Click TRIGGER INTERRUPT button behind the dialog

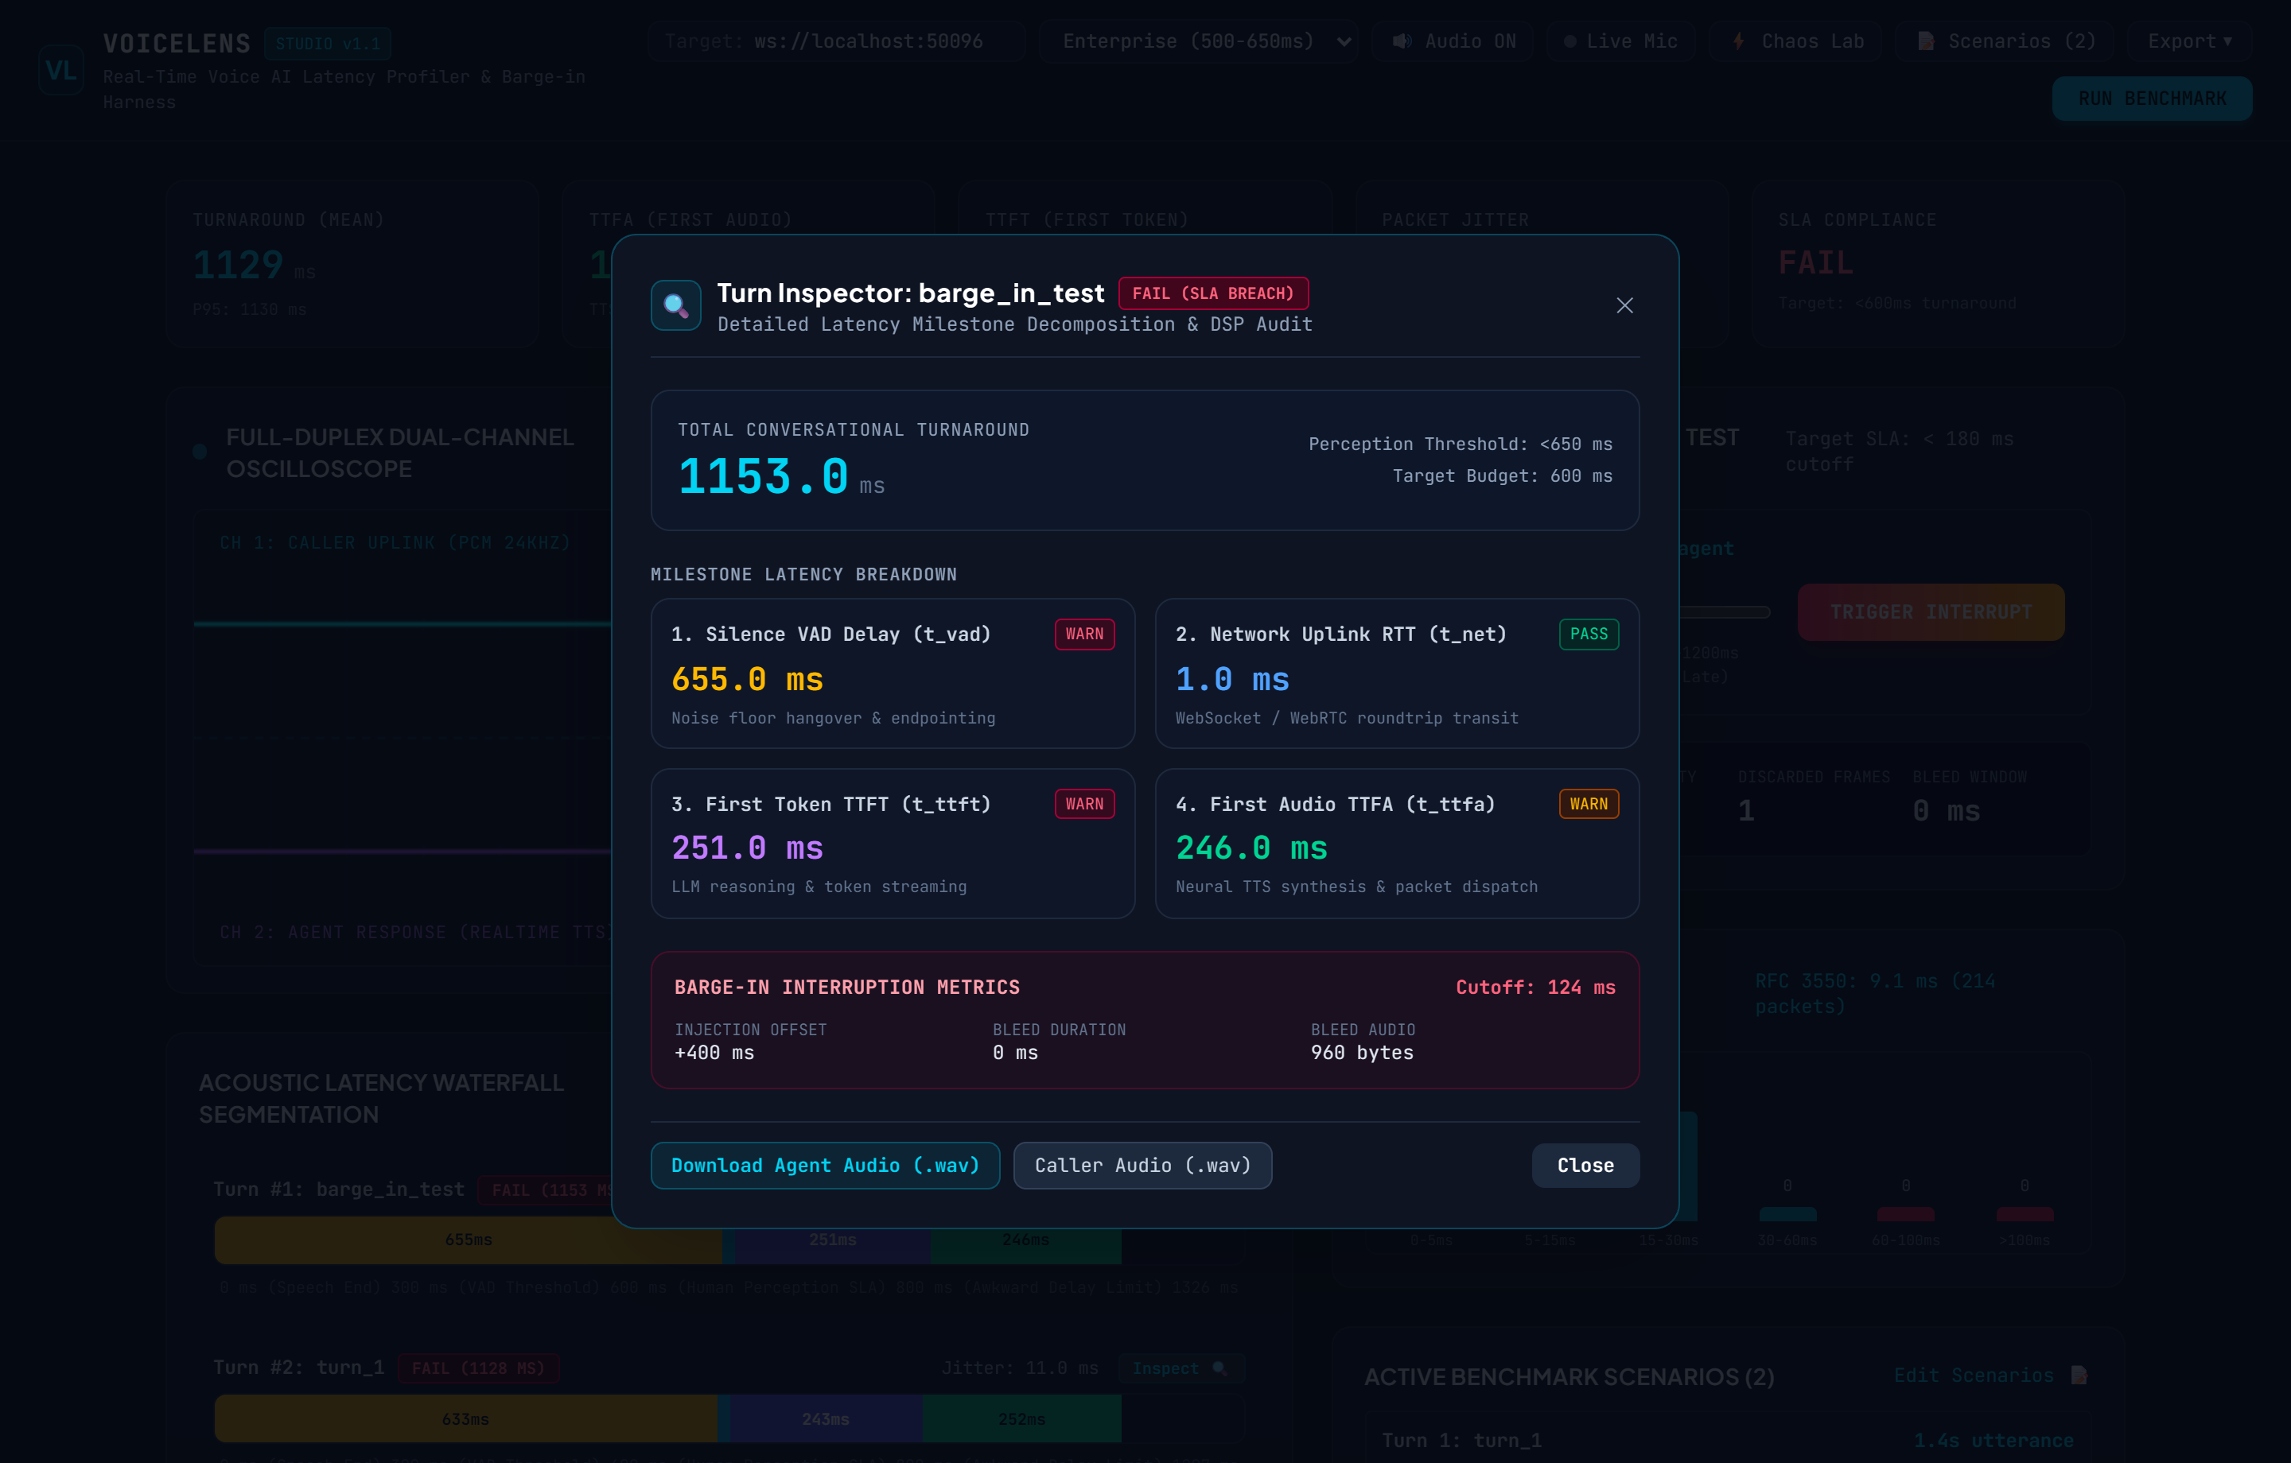(x=1931, y=611)
